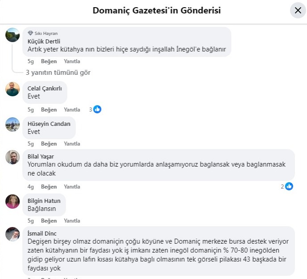This screenshot has width=307, height=279.
Task: Like Hüseyin Candan's comment
Action: click(49, 144)
